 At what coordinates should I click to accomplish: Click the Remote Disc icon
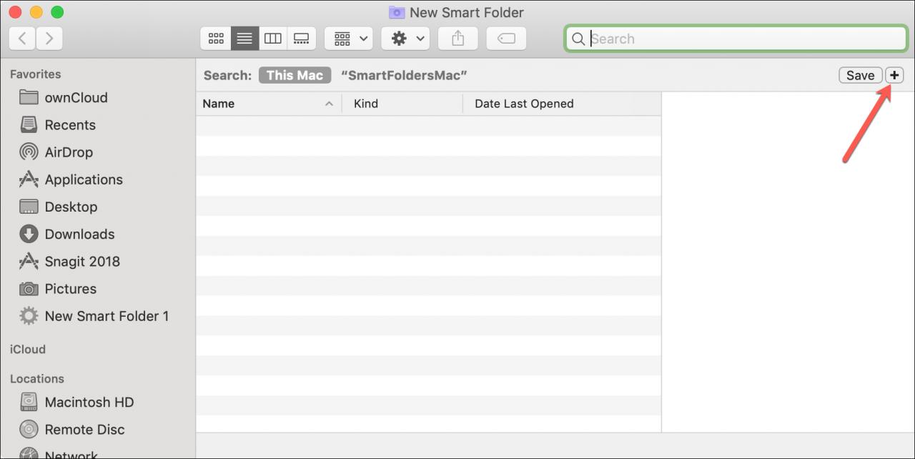tap(29, 430)
